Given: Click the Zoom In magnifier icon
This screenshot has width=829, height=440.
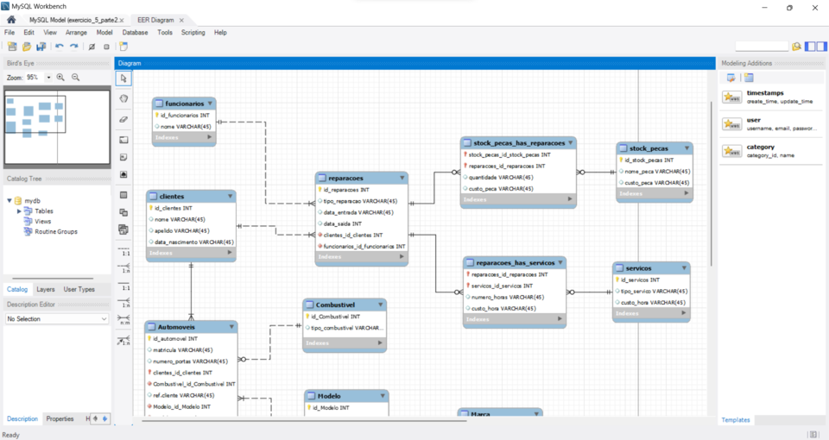Looking at the screenshot, I should click(60, 78).
